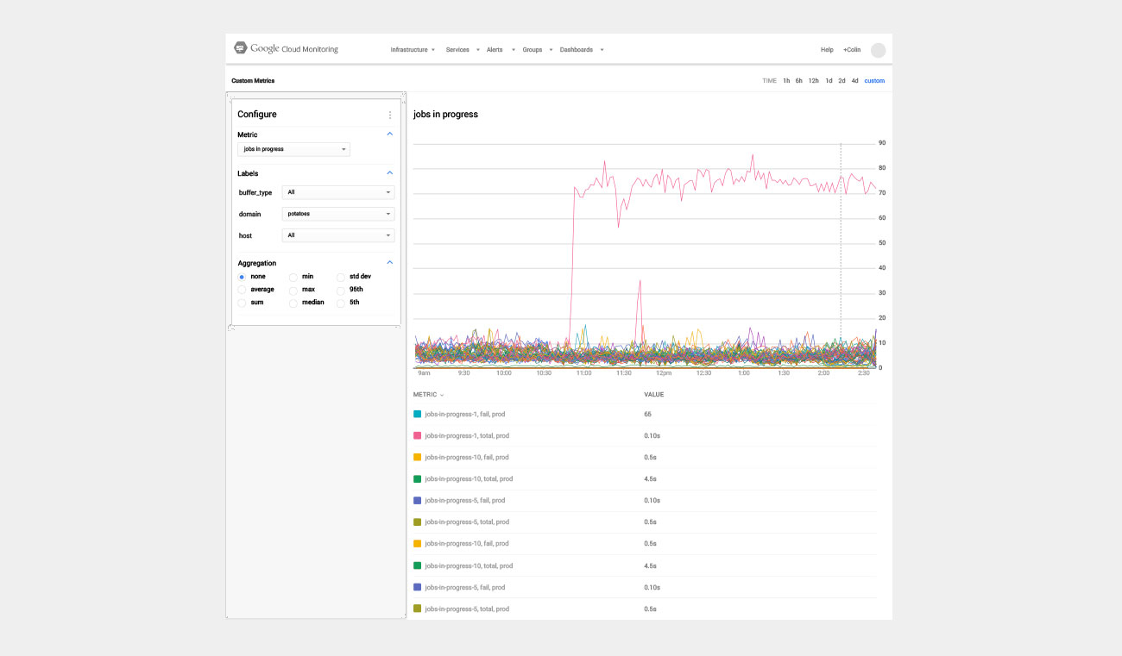Collapse the Metric section chevron
The width and height of the screenshot is (1122, 656).
coord(389,134)
